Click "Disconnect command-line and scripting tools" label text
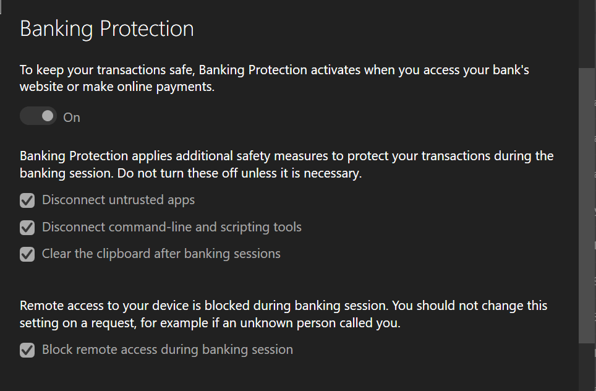 pos(171,227)
